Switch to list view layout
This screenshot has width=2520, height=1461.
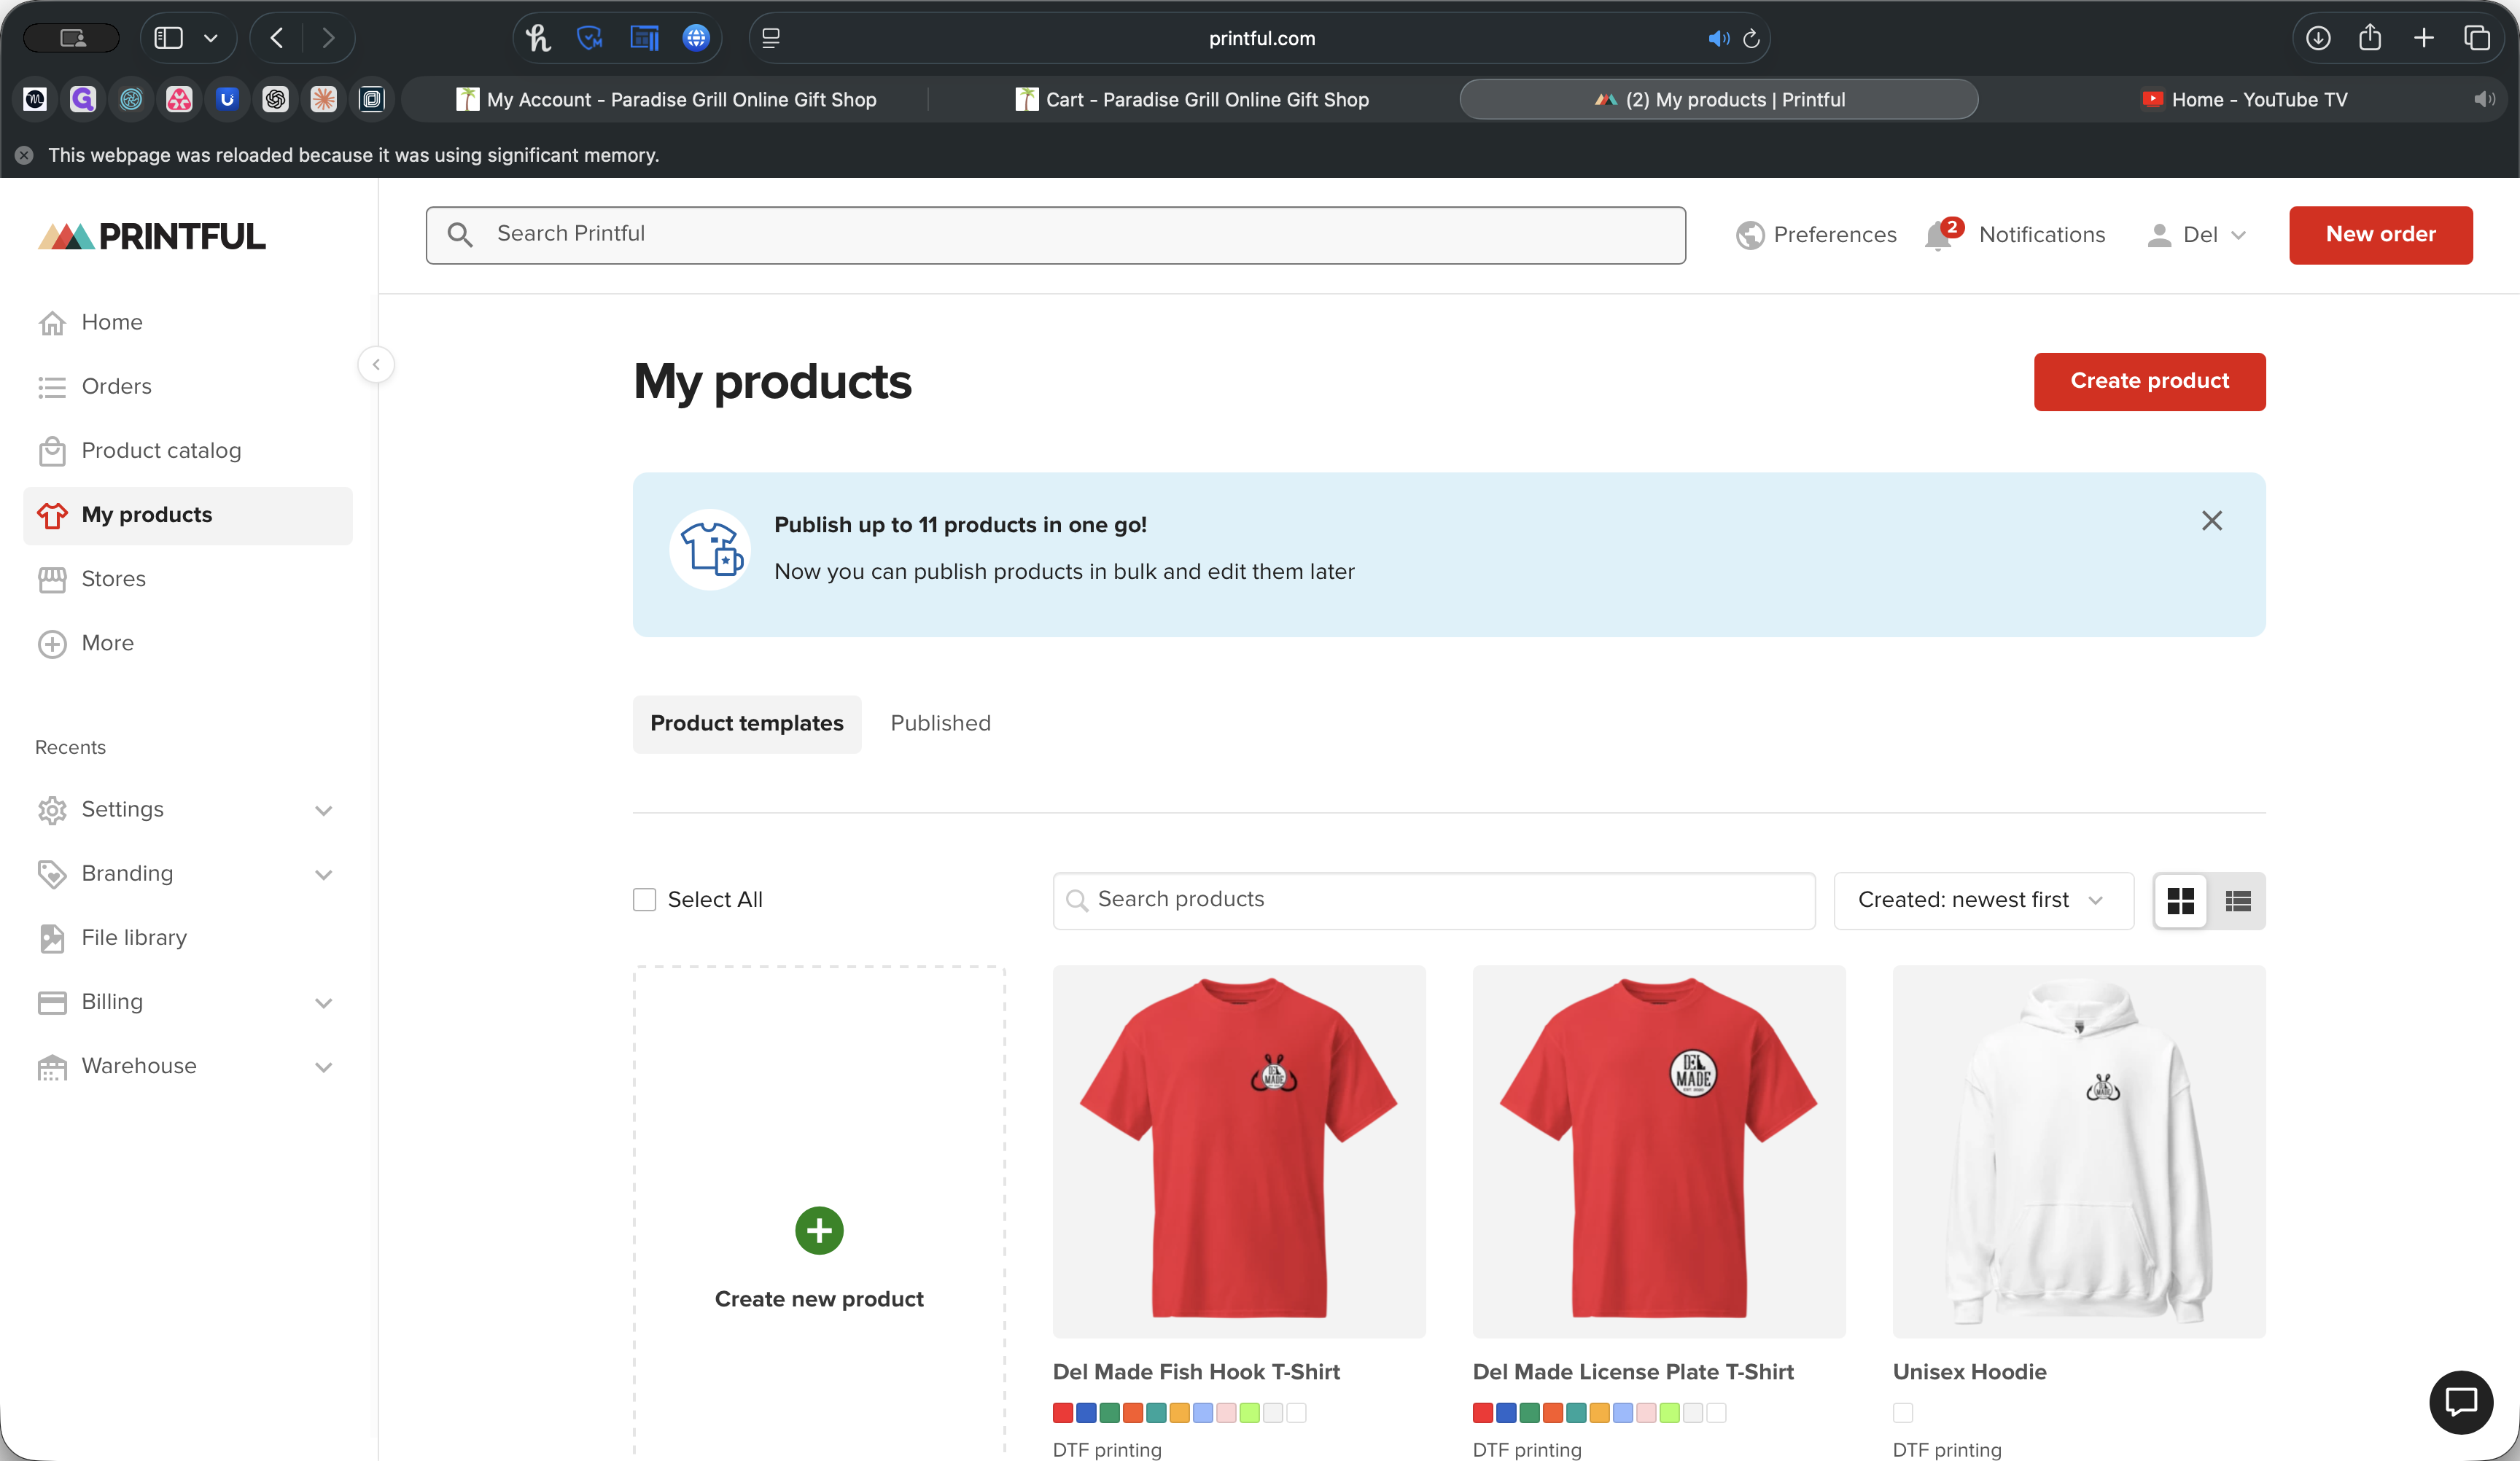click(2238, 900)
